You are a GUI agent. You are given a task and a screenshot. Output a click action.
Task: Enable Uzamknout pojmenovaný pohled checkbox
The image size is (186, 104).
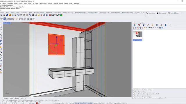133,96
